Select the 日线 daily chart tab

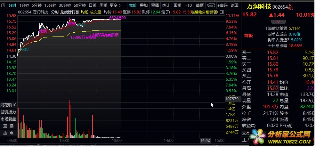click(93, 5)
